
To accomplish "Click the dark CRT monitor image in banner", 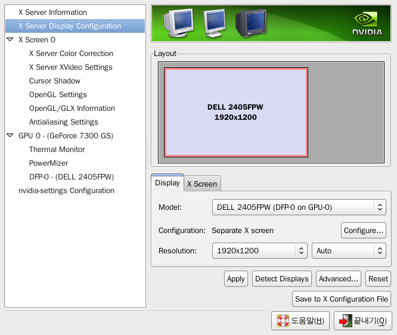I will (251, 23).
